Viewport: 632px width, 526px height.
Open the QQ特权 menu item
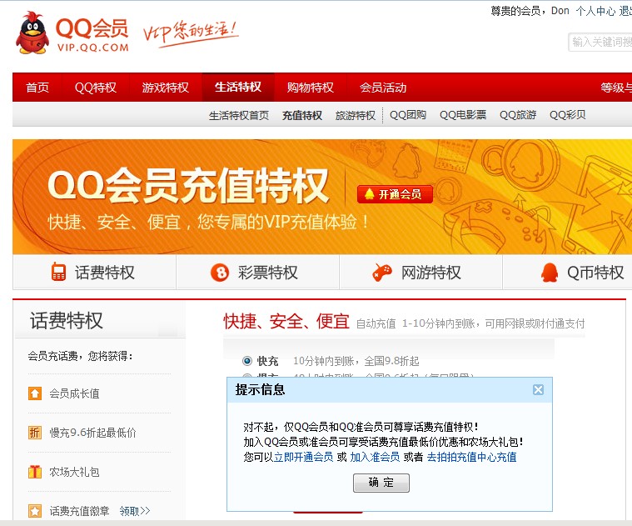click(96, 88)
